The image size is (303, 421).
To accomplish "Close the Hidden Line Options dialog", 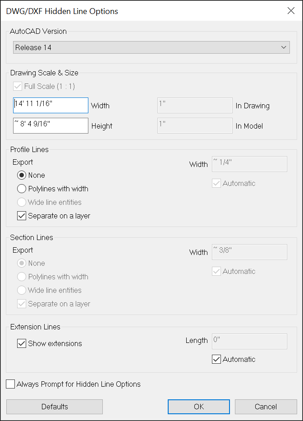I will pos(291,11).
